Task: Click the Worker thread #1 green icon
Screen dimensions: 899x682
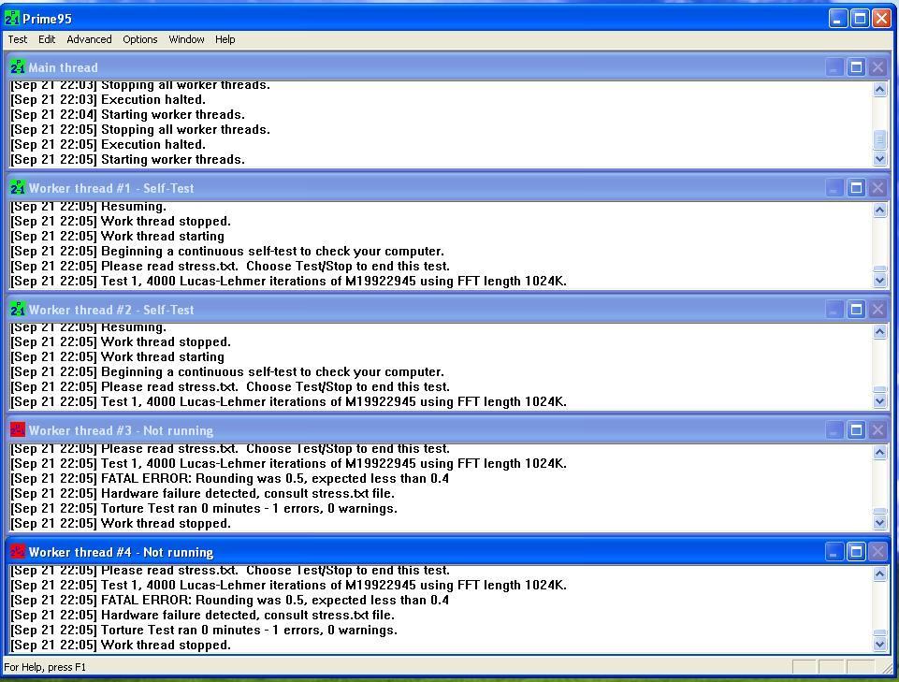Action: point(17,187)
